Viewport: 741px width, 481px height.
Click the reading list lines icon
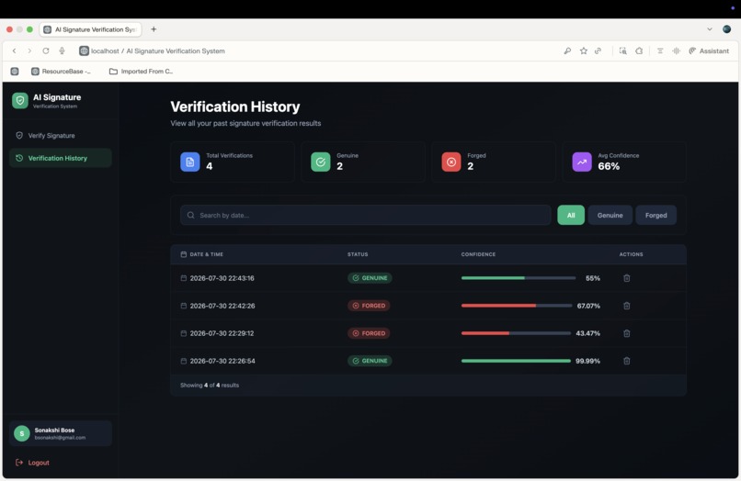click(660, 50)
